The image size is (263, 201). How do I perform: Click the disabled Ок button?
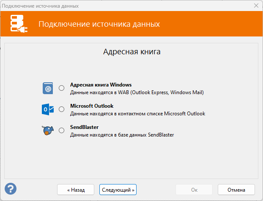tap(194, 190)
